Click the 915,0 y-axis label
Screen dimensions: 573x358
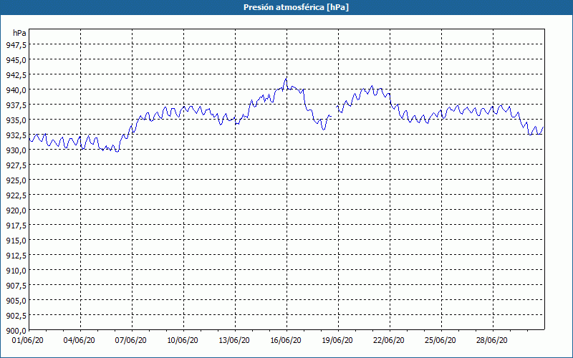(16, 240)
